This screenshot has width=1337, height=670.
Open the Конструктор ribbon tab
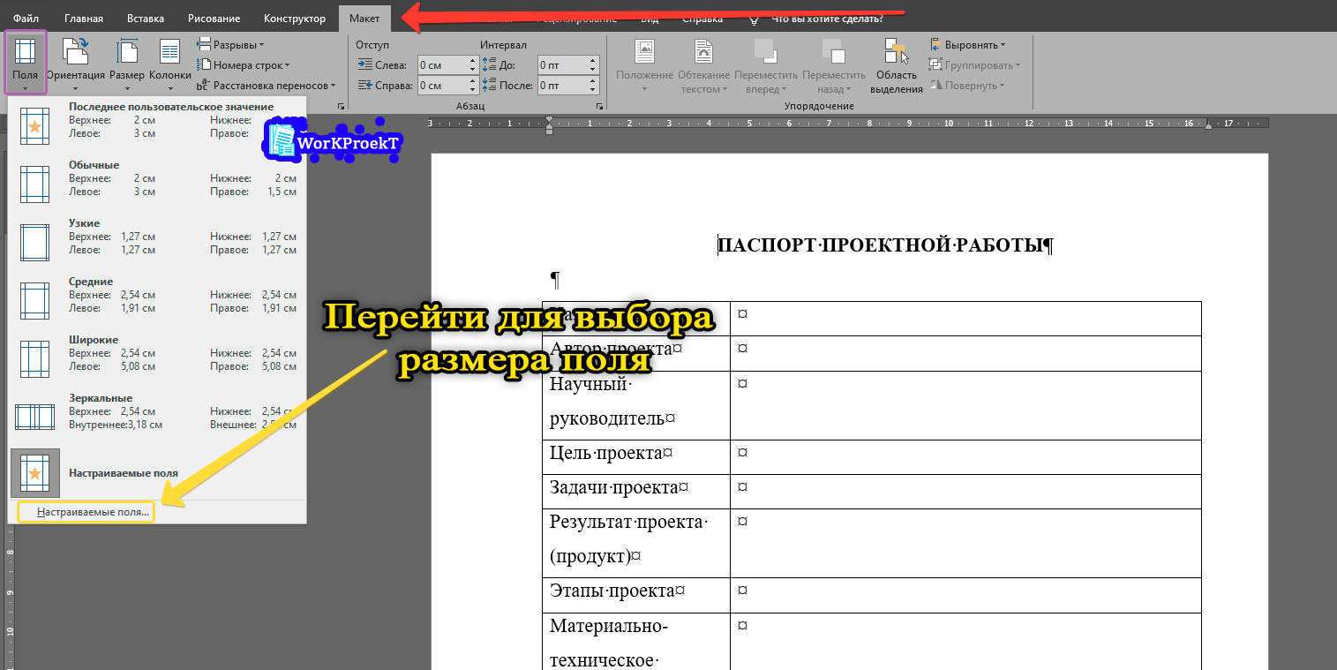coord(295,19)
